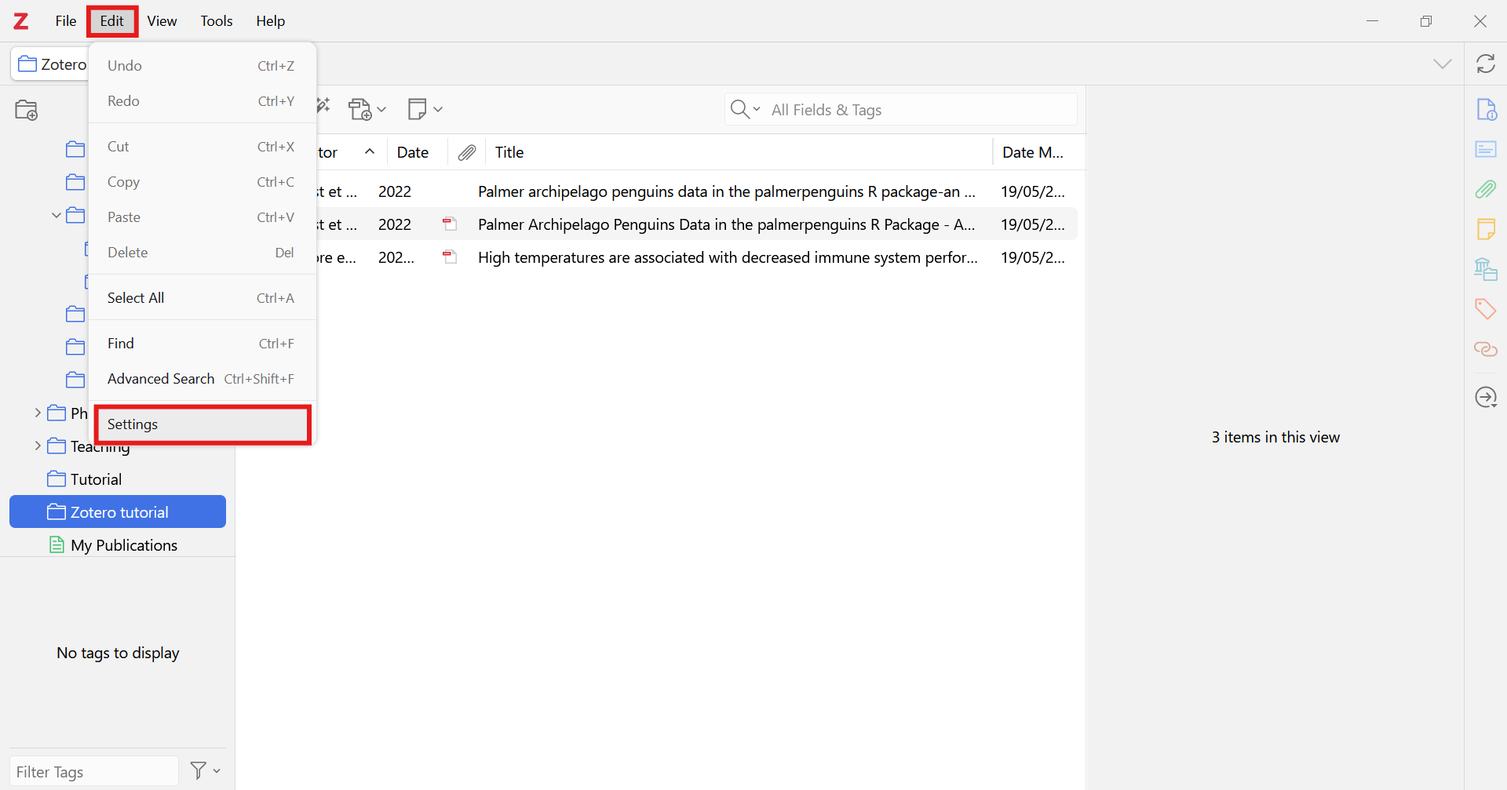
Task: Click the search magnifier icon
Action: [x=739, y=109]
